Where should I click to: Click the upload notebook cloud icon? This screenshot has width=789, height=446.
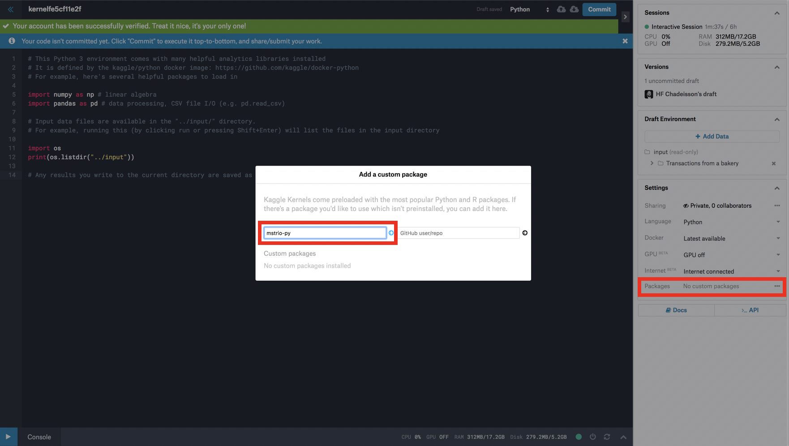click(x=561, y=9)
